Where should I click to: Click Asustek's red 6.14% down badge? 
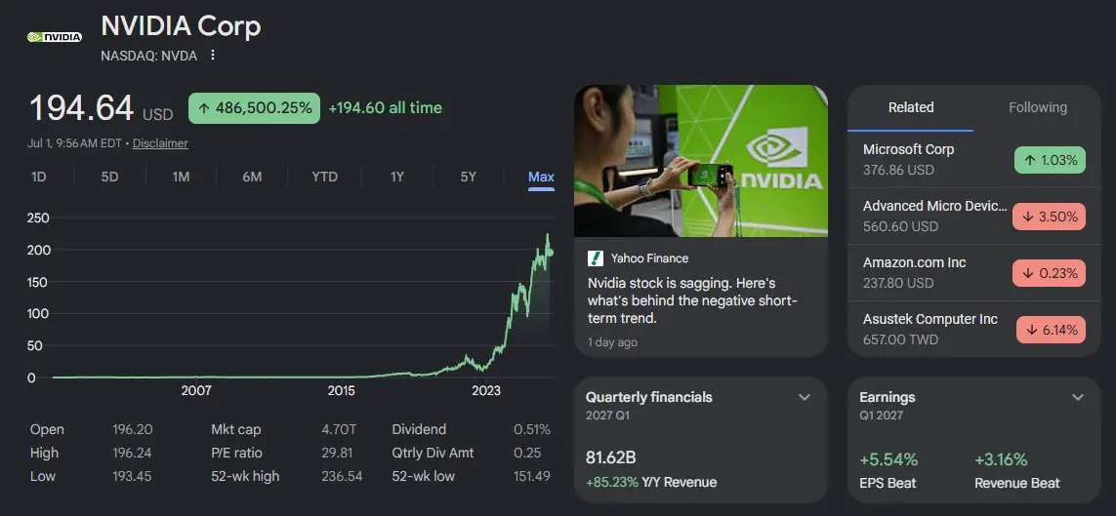(x=1051, y=330)
